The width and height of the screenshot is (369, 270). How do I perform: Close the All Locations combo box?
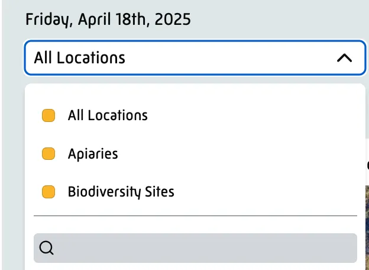344,58
